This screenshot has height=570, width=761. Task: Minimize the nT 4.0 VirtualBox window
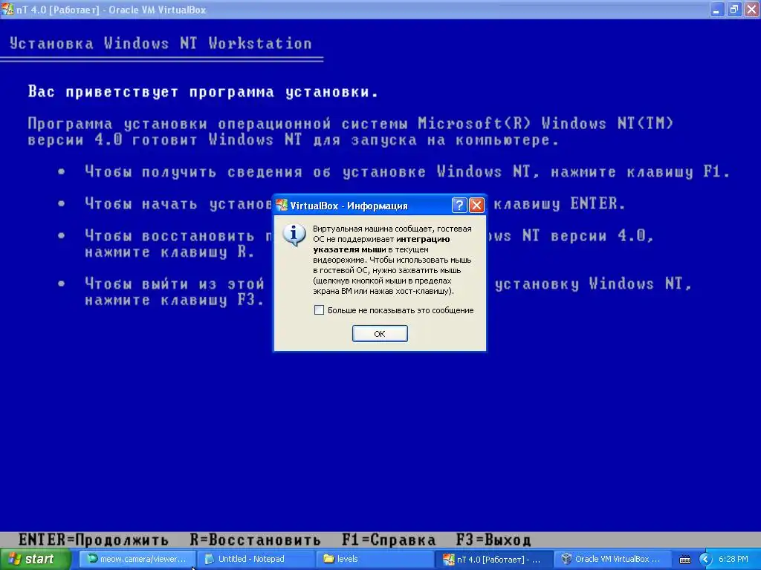pos(717,9)
